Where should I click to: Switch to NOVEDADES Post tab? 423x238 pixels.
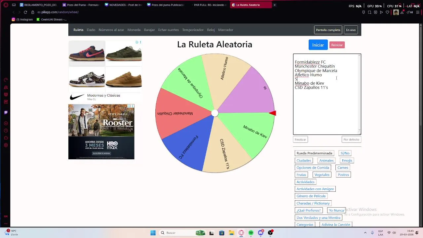coord(123,5)
